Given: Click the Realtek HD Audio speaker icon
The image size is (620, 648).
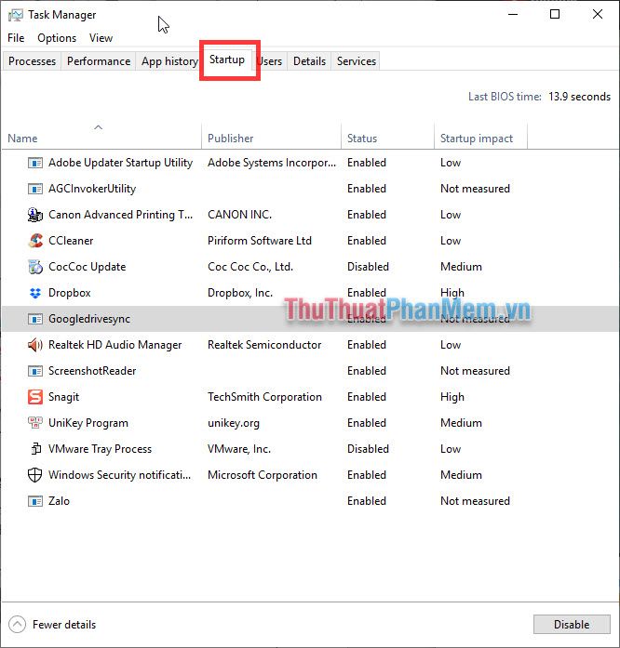Looking at the screenshot, I should 35,345.
